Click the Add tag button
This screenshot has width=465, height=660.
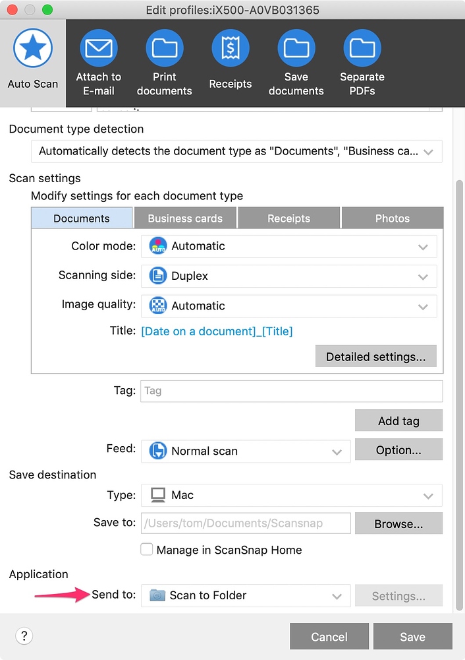click(x=398, y=420)
